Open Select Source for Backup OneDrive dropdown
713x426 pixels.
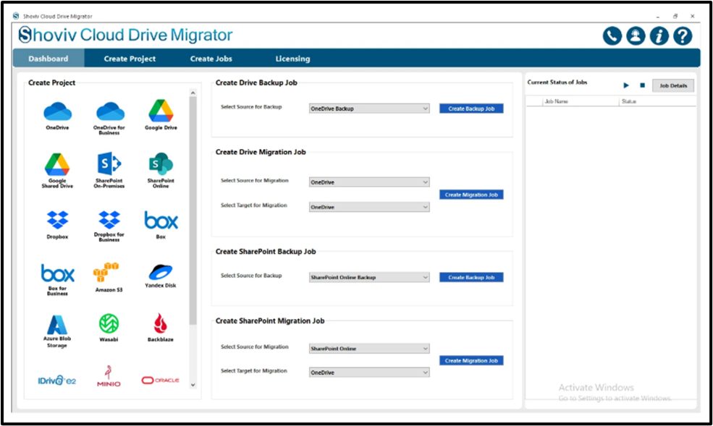[x=369, y=108]
